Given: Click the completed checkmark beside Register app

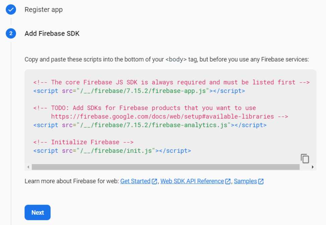Looking at the screenshot, I should [10, 9].
